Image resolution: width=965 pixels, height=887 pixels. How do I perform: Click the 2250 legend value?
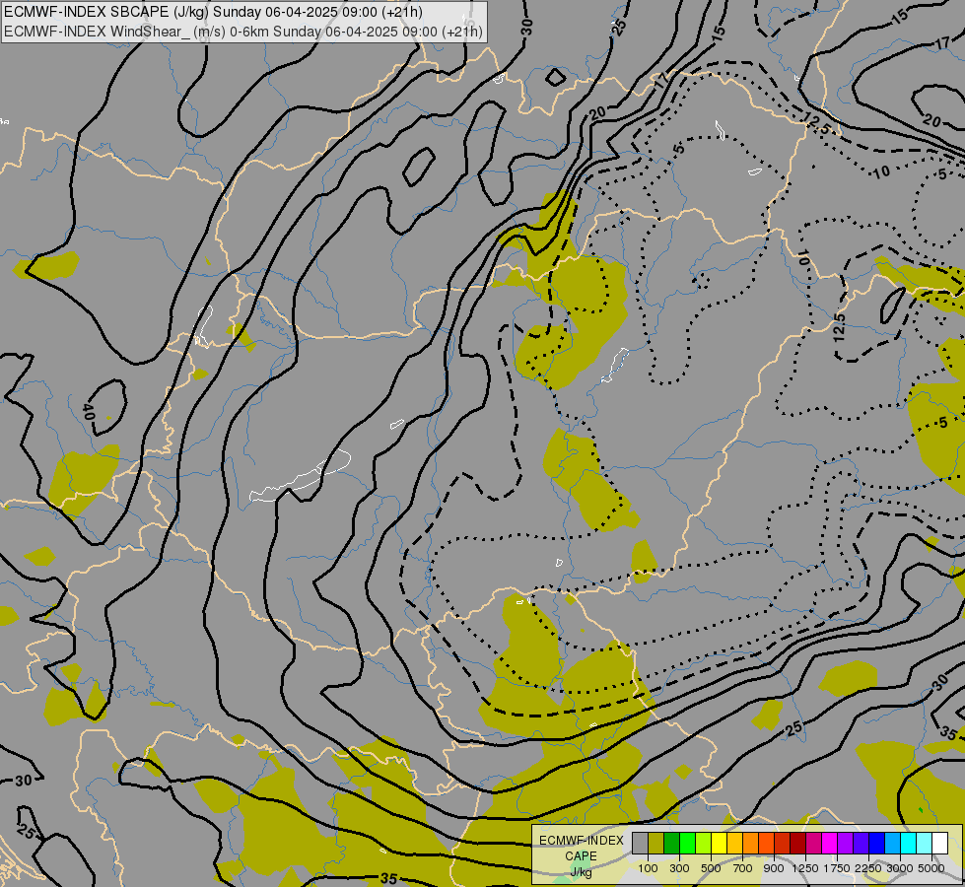[868, 868]
